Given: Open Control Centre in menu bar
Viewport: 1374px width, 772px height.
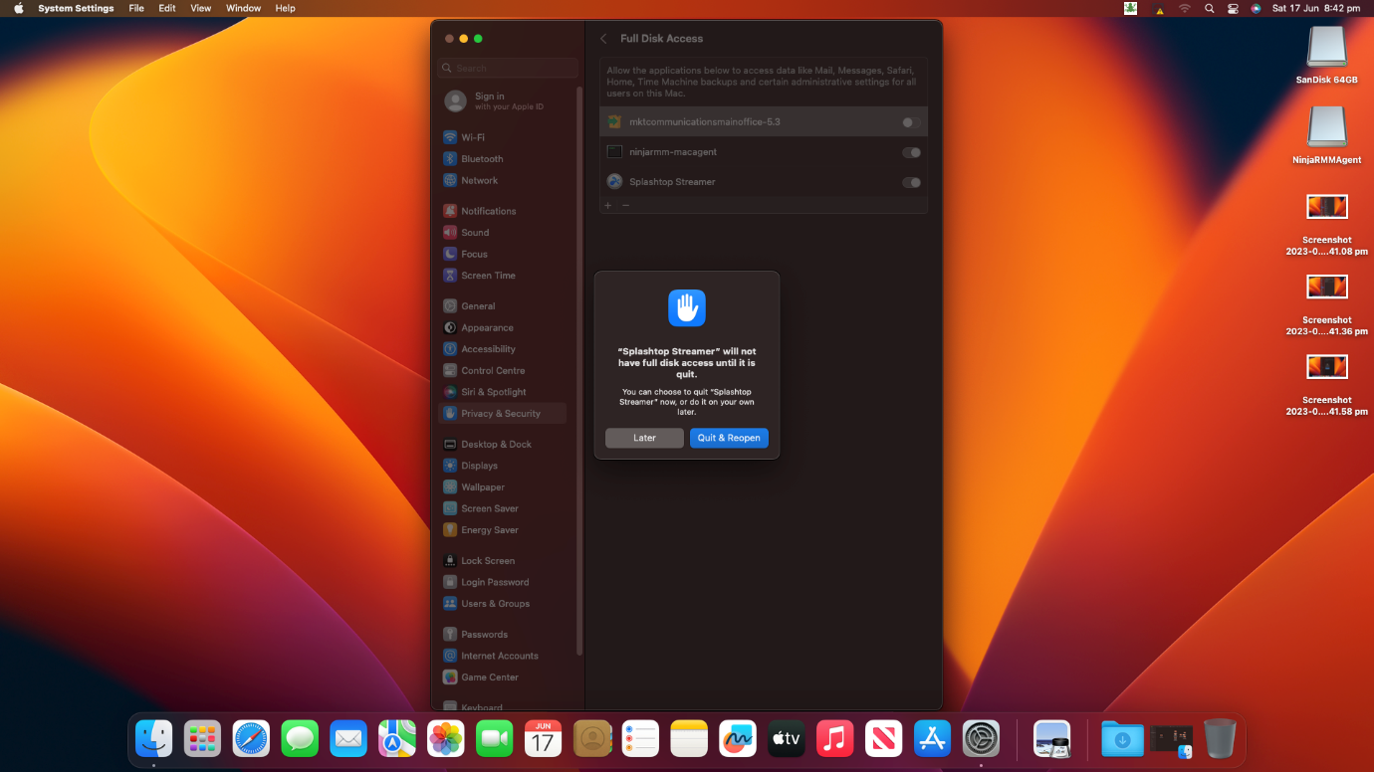Looking at the screenshot, I should pos(1233,8).
